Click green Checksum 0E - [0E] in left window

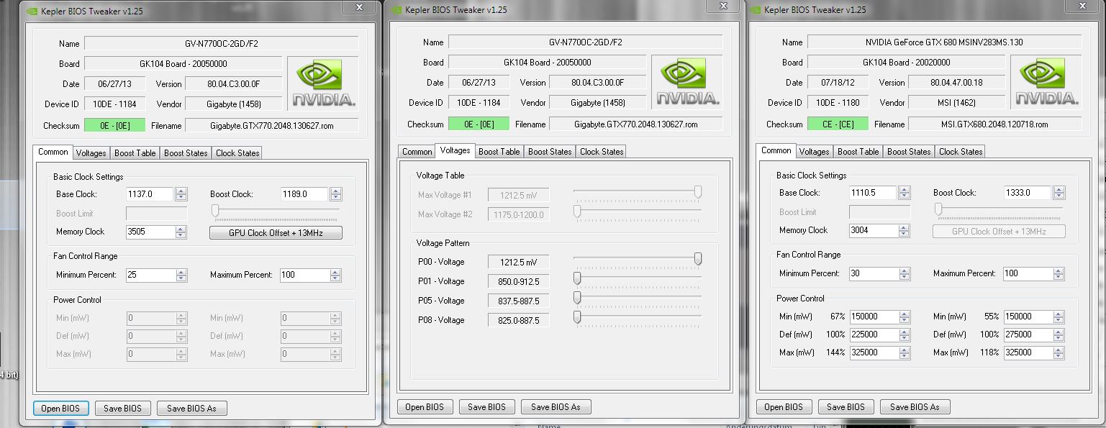point(115,125)
